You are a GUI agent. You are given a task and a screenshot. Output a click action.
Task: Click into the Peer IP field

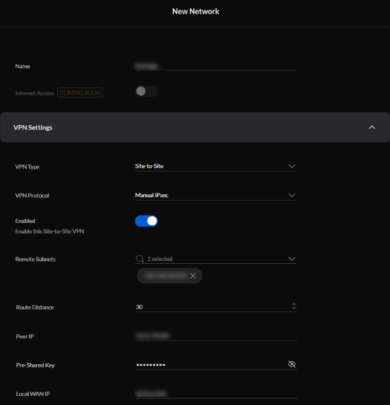216,336
